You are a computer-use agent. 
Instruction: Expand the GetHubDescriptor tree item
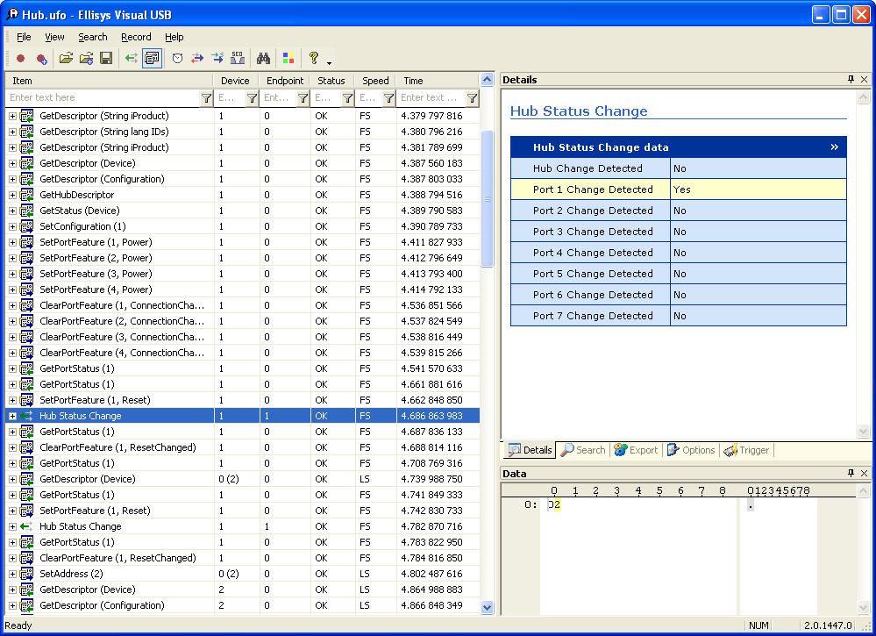(12, 195)
